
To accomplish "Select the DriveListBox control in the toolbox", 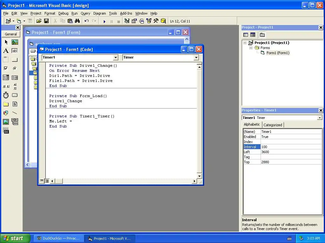I will click(x=15, y=95).
